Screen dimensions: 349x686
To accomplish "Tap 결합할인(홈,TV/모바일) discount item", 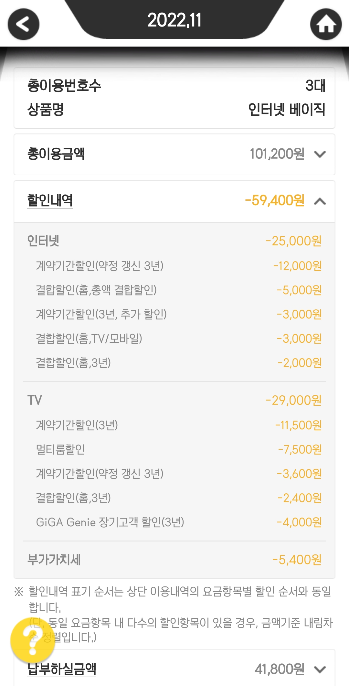I will point(89,338).
